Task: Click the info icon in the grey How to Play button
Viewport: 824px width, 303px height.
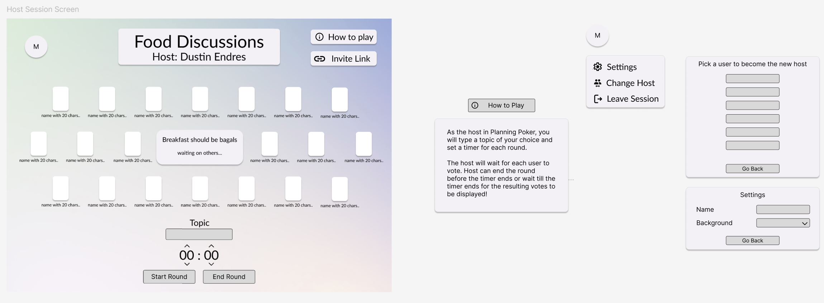Action: [475, 105]
